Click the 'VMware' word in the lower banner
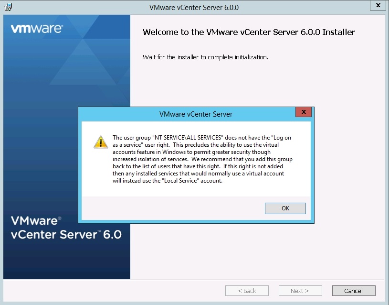The width and height of the screenshot is (389, 305). tap(34, 221)
